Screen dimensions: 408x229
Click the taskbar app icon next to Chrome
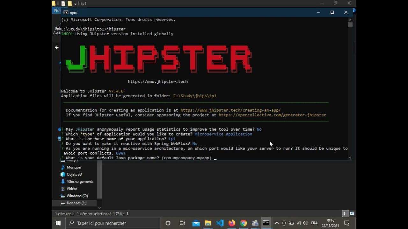(x=255, y=223)
